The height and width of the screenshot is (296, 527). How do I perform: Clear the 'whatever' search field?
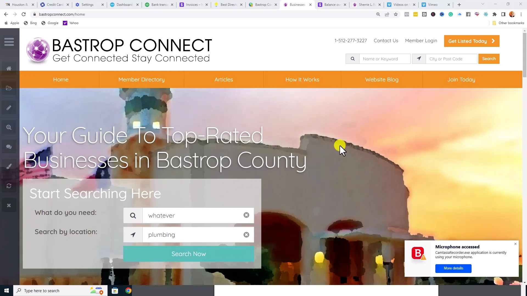coord(246,215)
